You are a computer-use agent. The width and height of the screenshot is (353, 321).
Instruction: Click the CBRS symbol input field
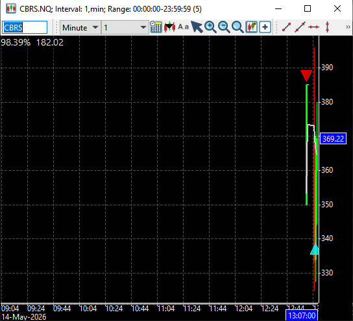25,27
